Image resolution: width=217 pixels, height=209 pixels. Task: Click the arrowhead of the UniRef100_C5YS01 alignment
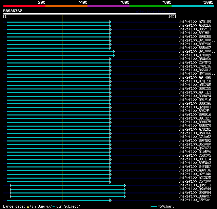point(111,201)
